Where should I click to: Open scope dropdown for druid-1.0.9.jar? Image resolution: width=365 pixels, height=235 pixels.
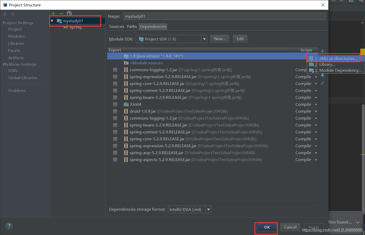[316, 111]
